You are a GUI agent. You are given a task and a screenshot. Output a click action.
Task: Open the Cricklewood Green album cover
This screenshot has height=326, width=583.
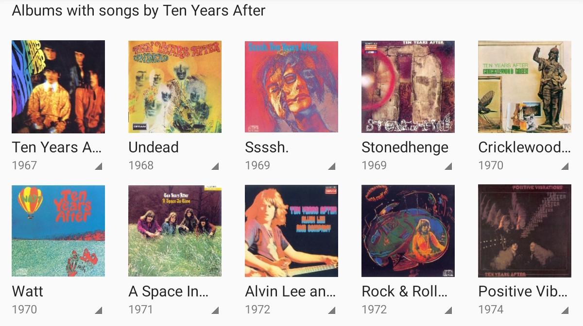click(525, 87)
